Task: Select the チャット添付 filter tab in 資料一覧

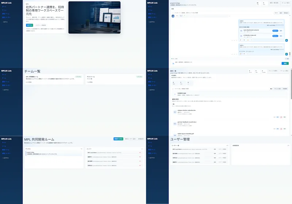Action: coord(277,89)
